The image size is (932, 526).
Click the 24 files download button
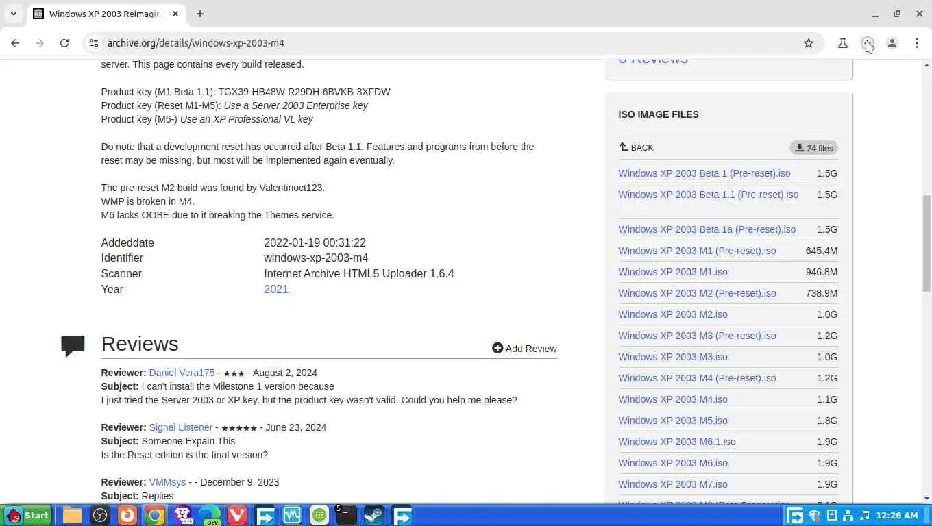click(x=813, y=148)
